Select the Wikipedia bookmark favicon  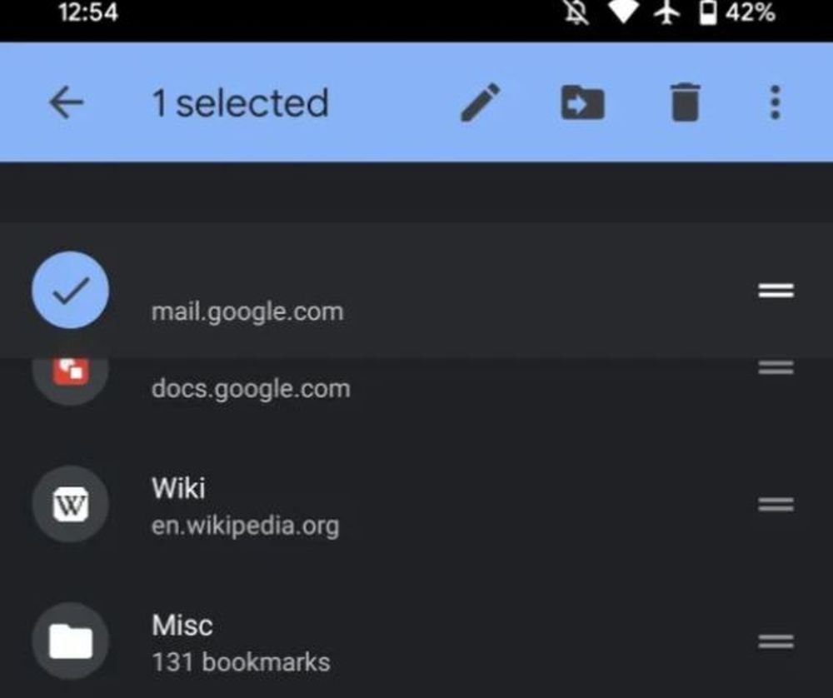click(70, 505)
